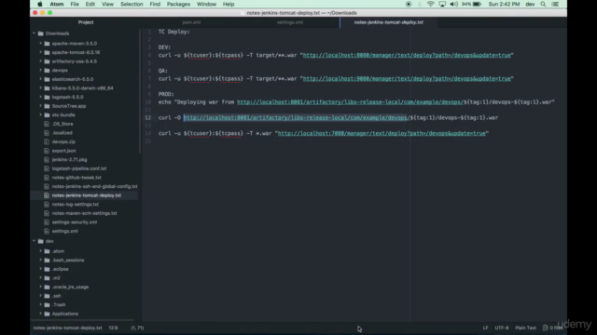Click the devops.zip file icon
This screenshot has height=335, width=597.
(x=47, y=141)
